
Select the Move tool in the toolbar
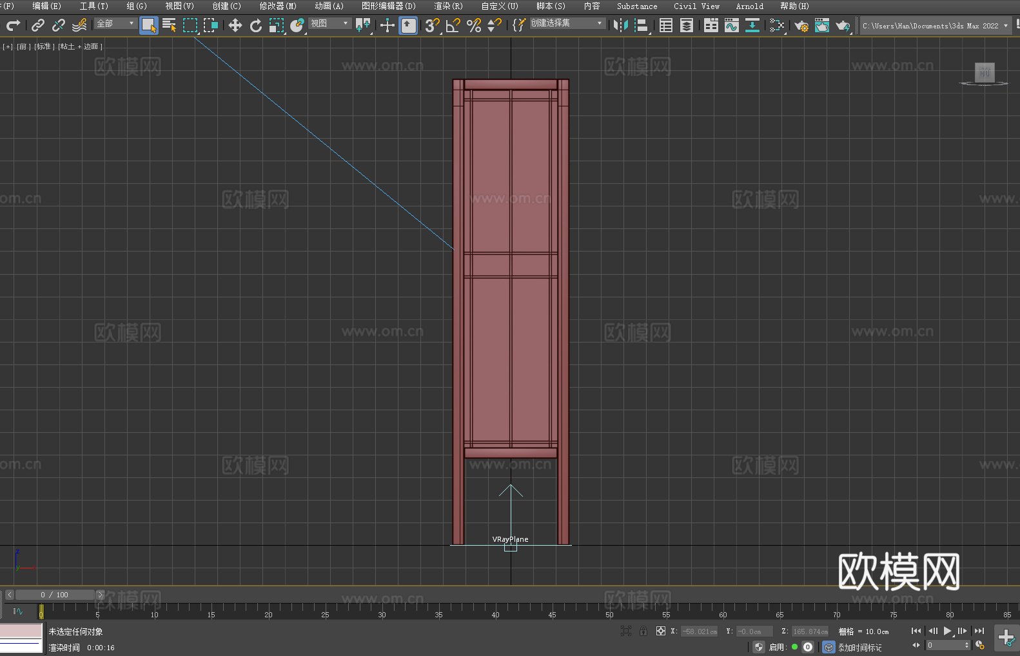click(x=235, y=25)
